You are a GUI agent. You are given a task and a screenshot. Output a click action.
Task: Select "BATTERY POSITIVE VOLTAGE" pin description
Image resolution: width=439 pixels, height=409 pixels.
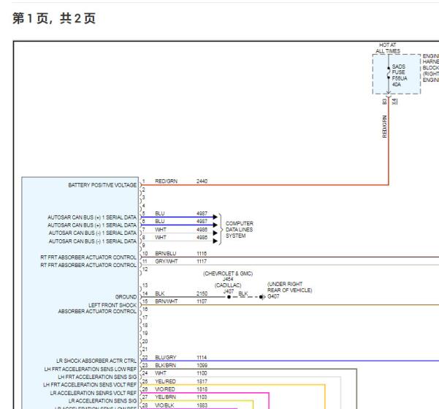point(102,185)
